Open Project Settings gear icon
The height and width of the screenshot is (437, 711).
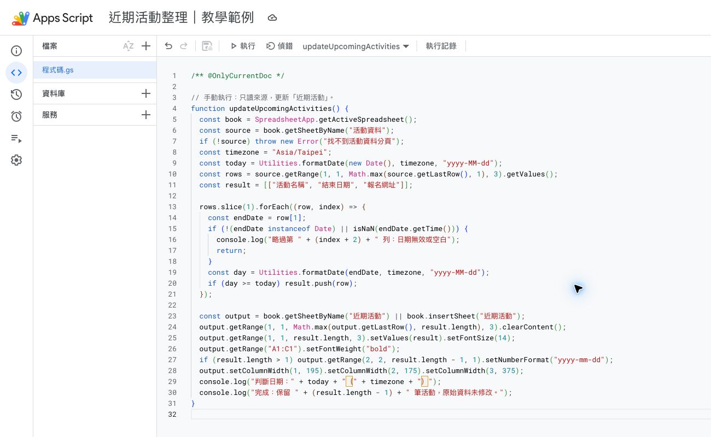point(16,160)
